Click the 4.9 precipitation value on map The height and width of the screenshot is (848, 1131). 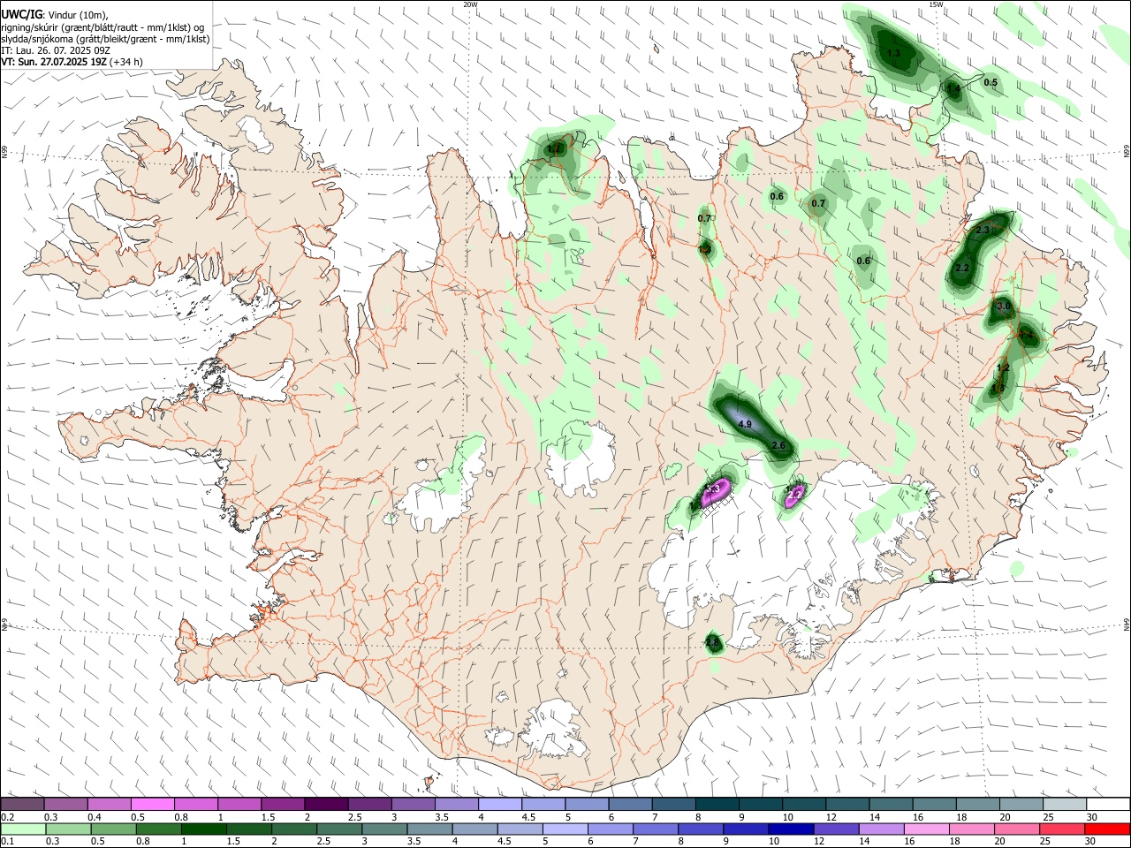(744, 425)
